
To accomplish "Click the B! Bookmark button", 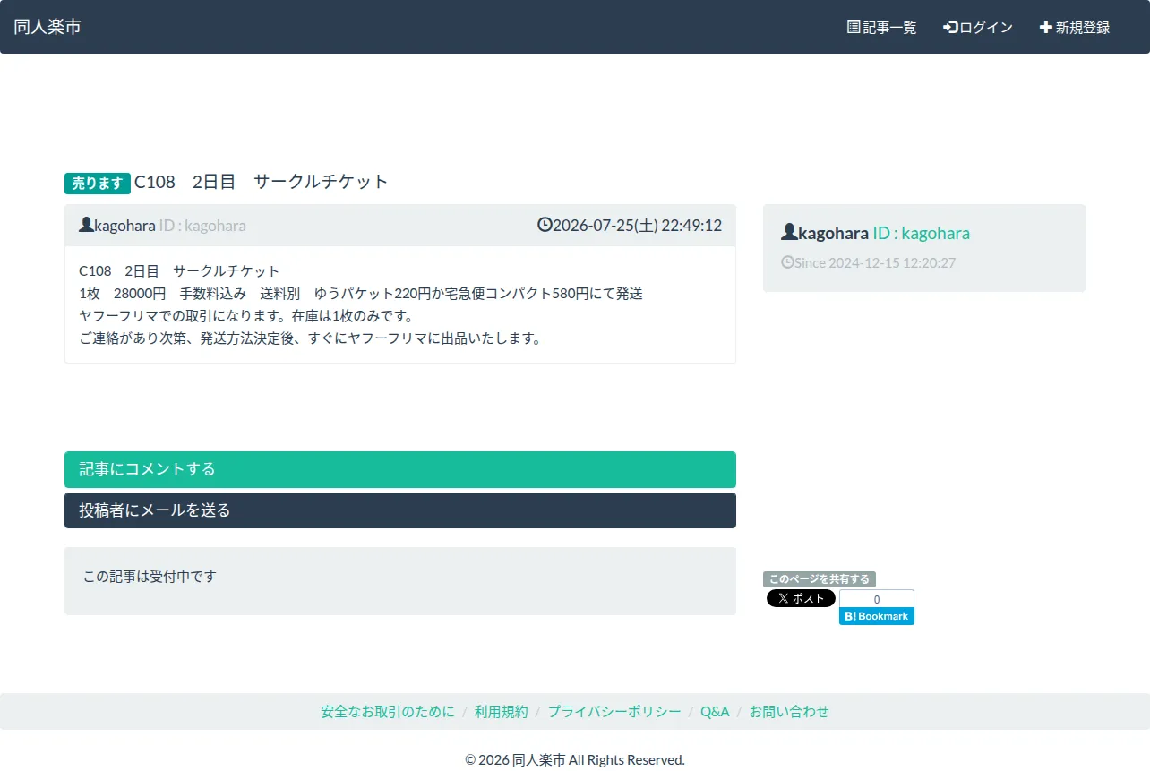I will [x=877, y=616].
